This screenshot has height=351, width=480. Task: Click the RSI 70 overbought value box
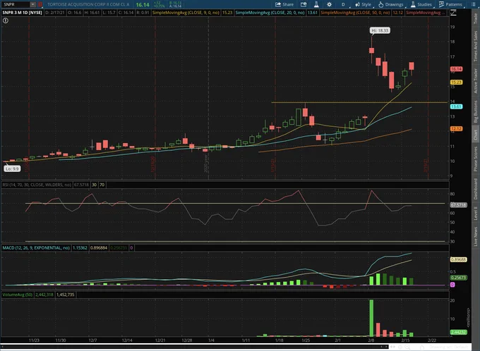pos(102,185)
